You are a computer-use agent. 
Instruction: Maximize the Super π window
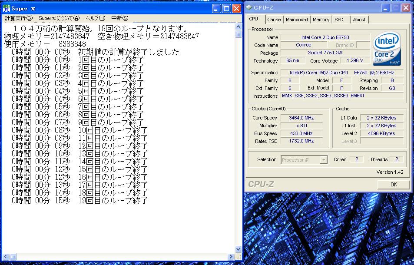click(x=226, y=9)
